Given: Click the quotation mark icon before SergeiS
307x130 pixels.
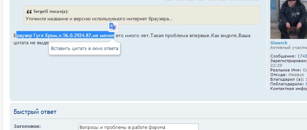Looking at the screenshot, I should [x=29, y=12].
